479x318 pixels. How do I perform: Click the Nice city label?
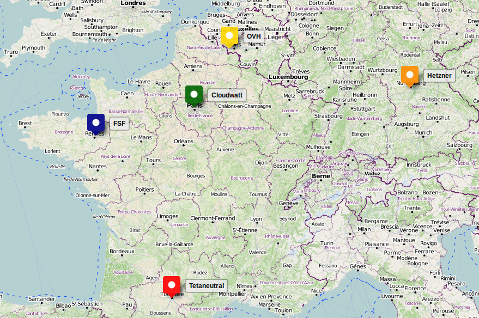coord(317,291)
